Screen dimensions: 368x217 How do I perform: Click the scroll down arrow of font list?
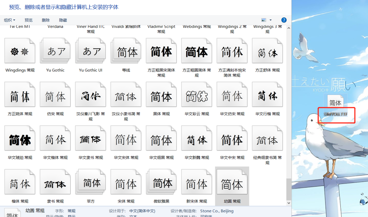click(x=289, y=203)
